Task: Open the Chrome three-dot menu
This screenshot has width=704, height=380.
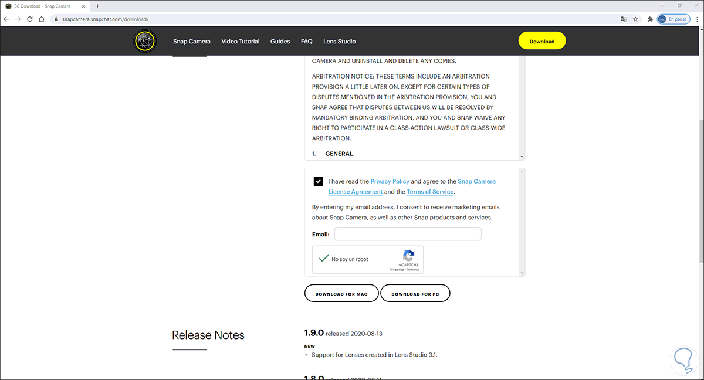Action: (696, 19)
